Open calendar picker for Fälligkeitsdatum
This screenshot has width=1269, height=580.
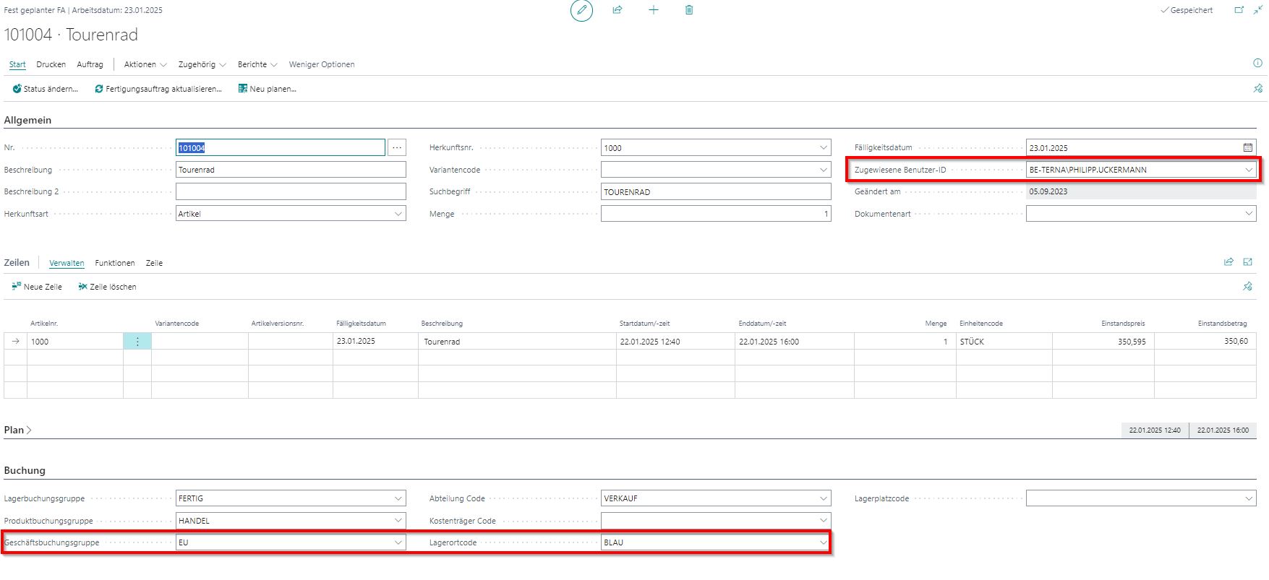[1248, 147]
